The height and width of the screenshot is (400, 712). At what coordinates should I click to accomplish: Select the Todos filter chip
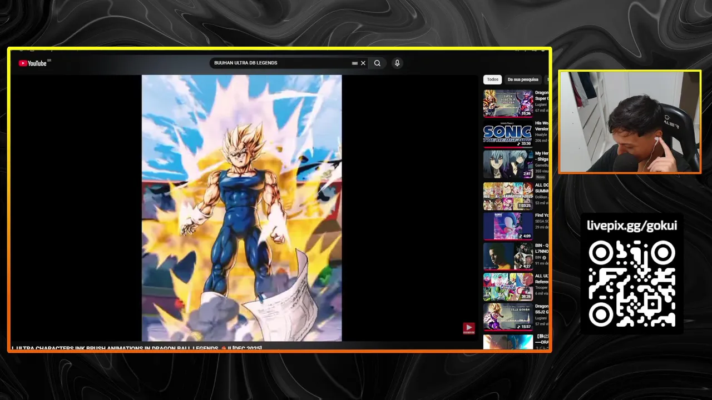point(493,79)
